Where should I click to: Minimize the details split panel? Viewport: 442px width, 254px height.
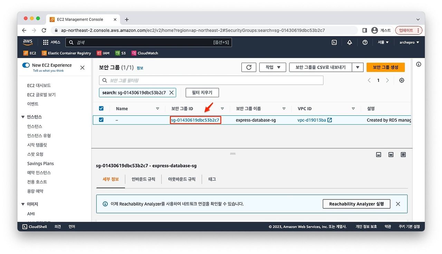378,154
